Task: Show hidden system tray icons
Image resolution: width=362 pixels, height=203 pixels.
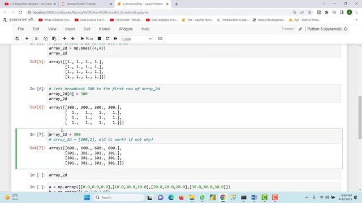Action: 307,197
